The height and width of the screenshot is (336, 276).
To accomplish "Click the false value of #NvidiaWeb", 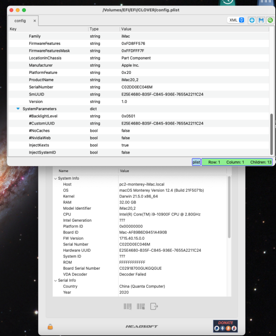I will 126,138.
